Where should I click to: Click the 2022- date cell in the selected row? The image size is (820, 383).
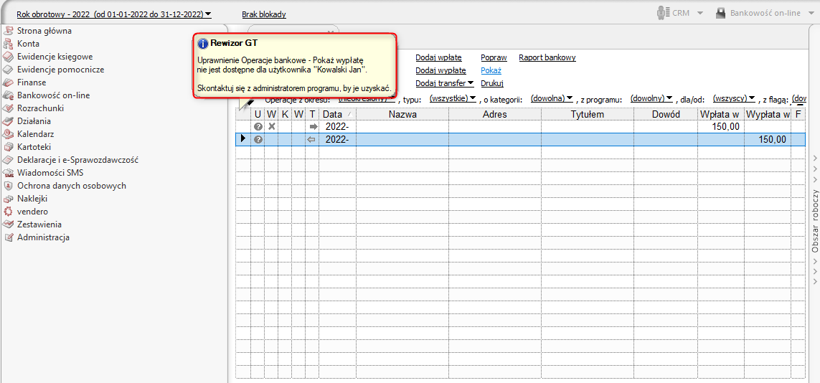(x=337, y=140)
